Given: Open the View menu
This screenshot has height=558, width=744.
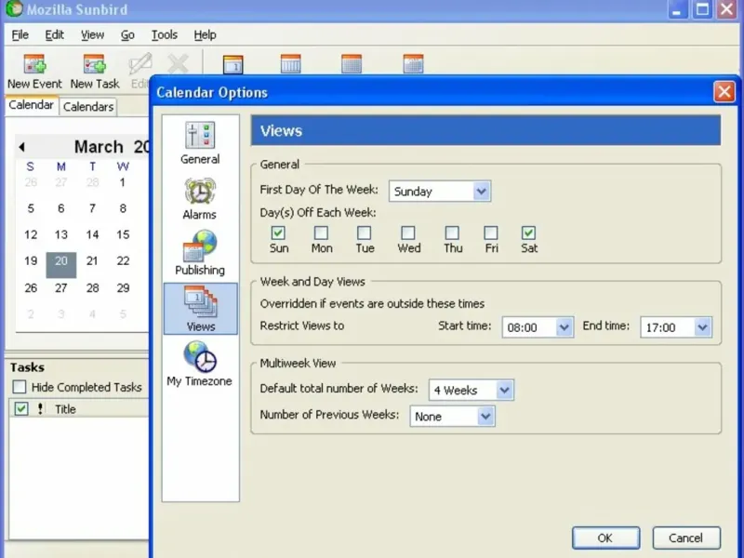Looking at the screenshot, I should [92, 34].
